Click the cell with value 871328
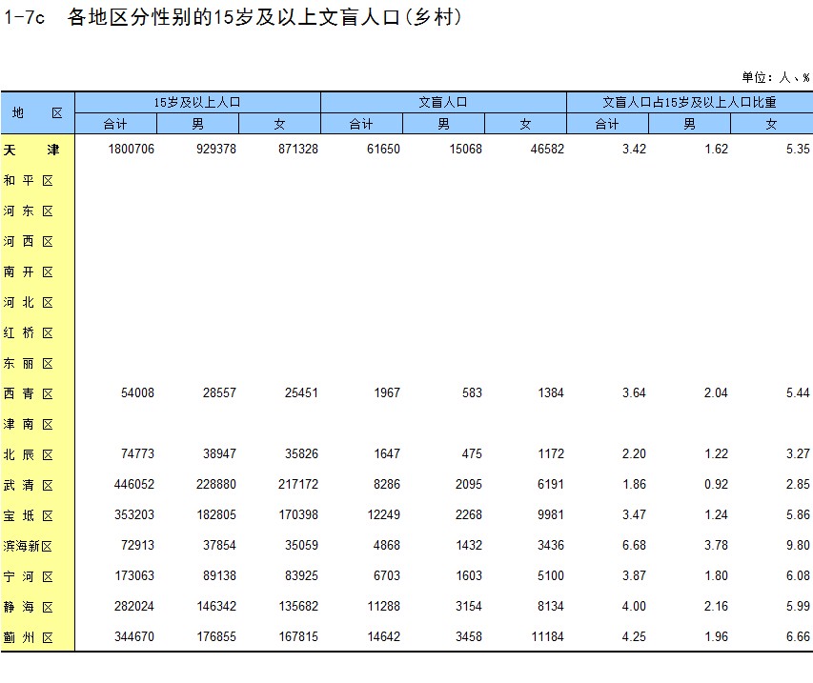Viewport: 813px width, 683px height. point(298,150)
